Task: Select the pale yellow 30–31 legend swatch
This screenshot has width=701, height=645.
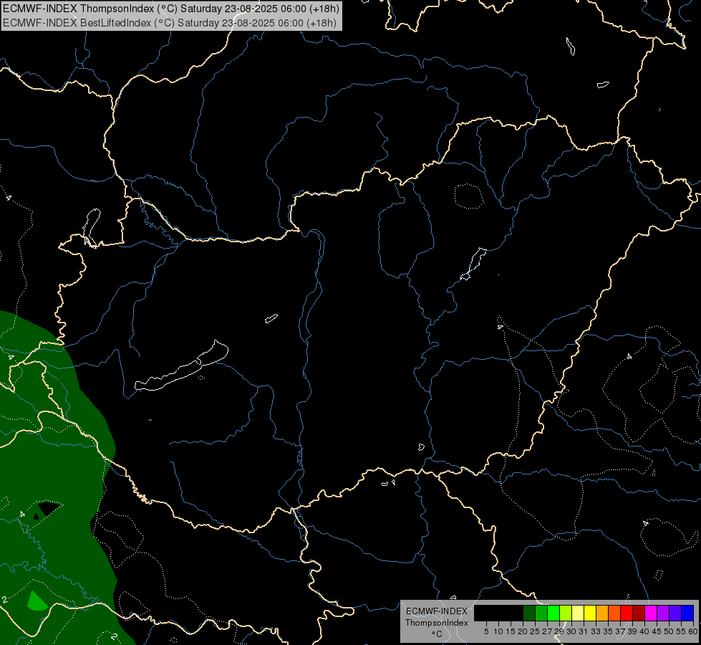Action: point(578,613)
